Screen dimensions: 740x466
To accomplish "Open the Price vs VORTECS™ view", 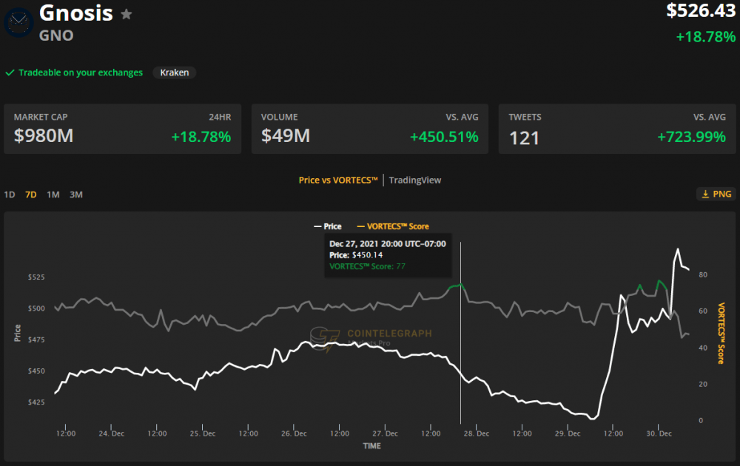I will [x=338, y=180].
